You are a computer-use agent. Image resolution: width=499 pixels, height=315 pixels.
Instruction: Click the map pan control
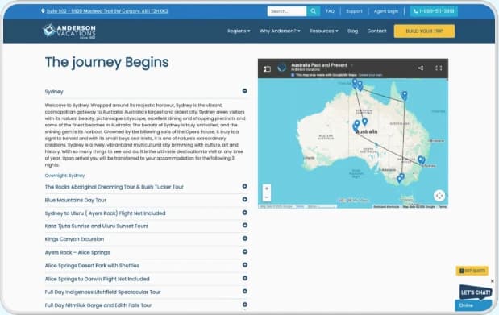coord(439,196)
